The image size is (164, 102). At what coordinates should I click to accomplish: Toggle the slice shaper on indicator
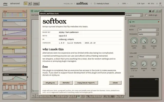[23, 11]
